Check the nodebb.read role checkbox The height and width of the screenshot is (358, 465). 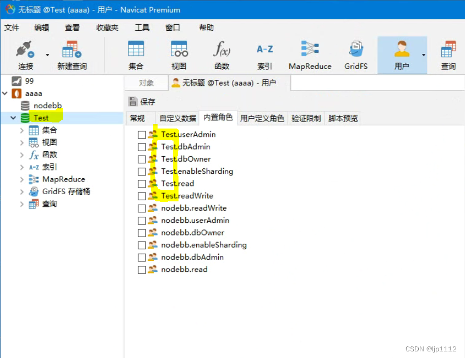coord(142,270)
